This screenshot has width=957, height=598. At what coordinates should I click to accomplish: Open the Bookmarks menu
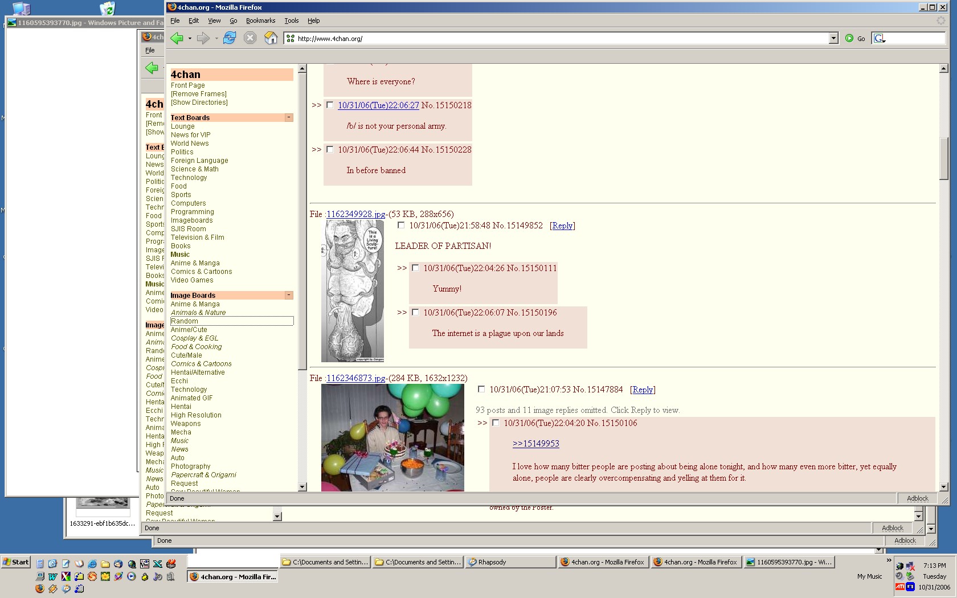[x=260, y=21]
